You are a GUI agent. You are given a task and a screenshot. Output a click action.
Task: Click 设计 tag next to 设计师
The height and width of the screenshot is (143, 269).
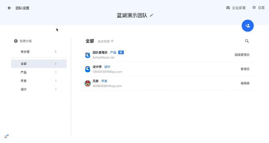point(107,67)
